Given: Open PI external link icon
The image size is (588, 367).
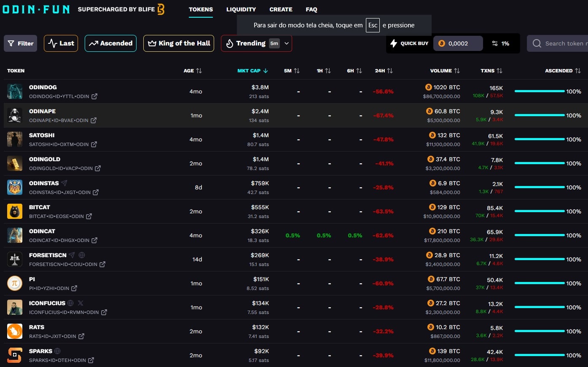Looking at the screenshot, I should click(x=74, y=288).
